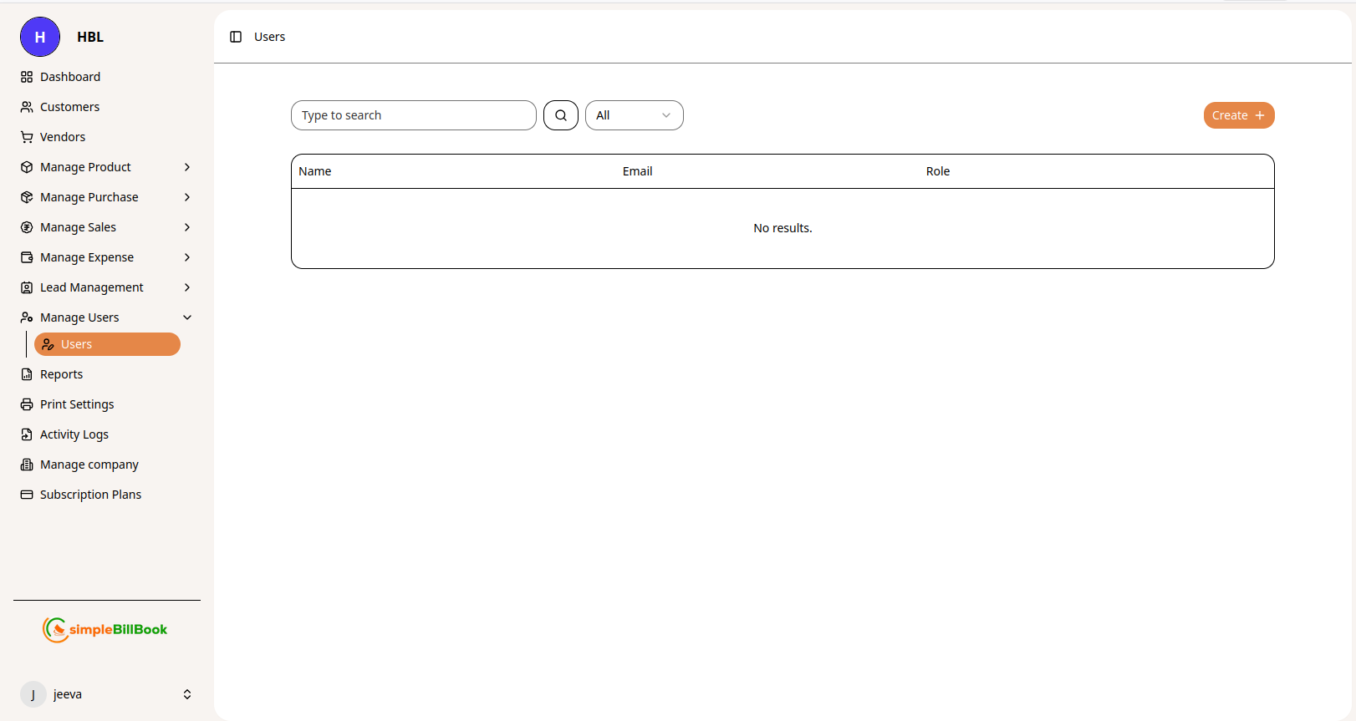Click the Vendors cart icon

(27, 137)
